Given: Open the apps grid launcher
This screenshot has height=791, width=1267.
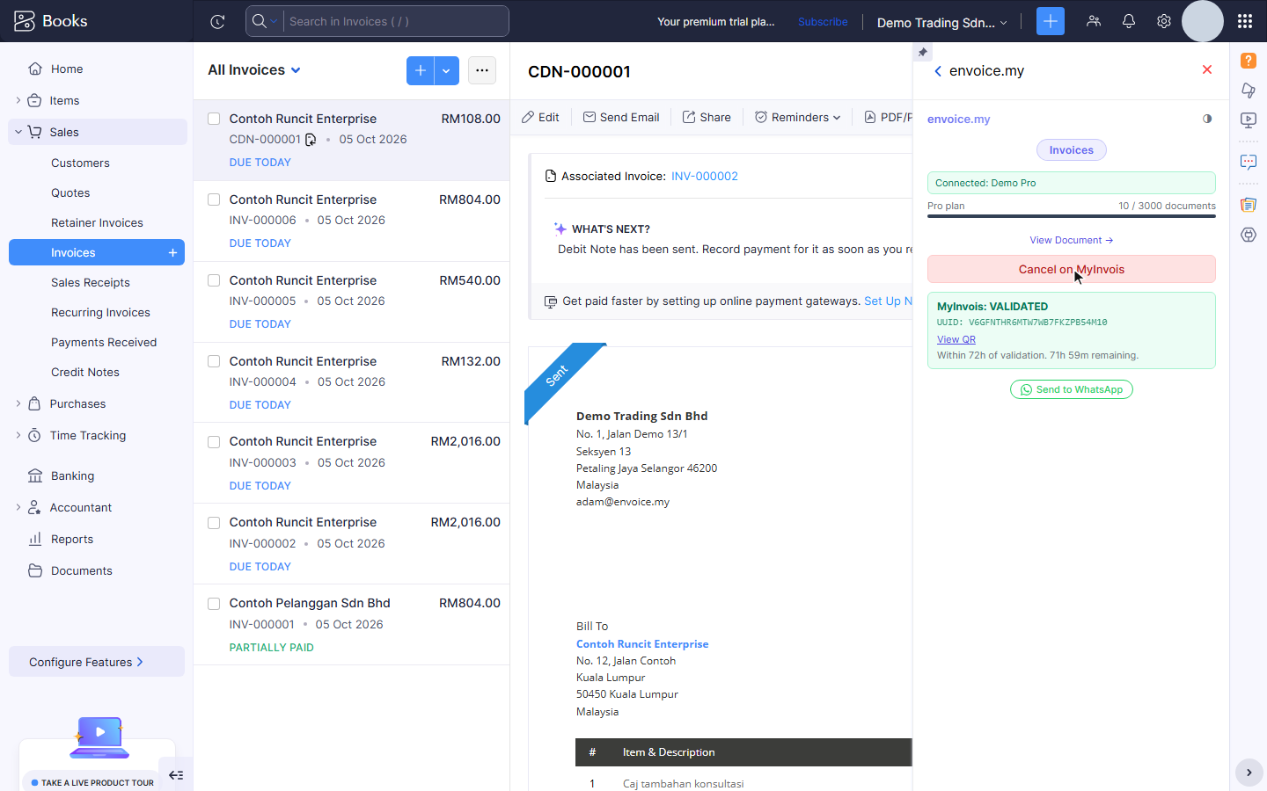Looking at the screenshot, I should pos(1244,21).
